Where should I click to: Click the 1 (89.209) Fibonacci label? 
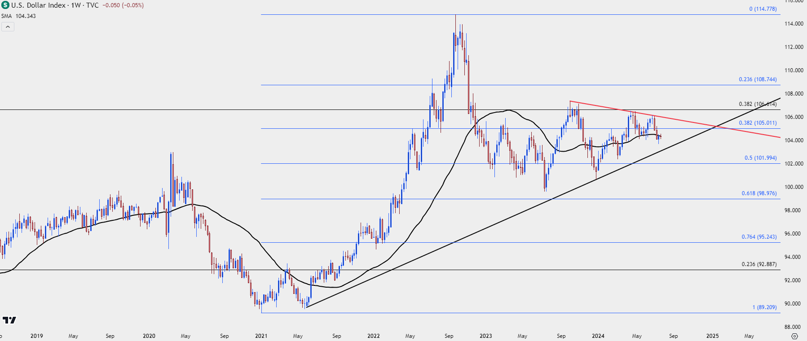coord(764,307)
